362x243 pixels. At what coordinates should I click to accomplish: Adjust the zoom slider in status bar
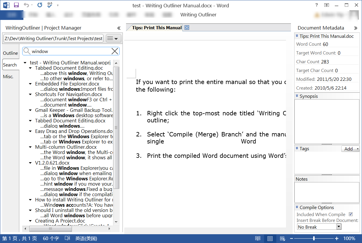pos(314,239)
